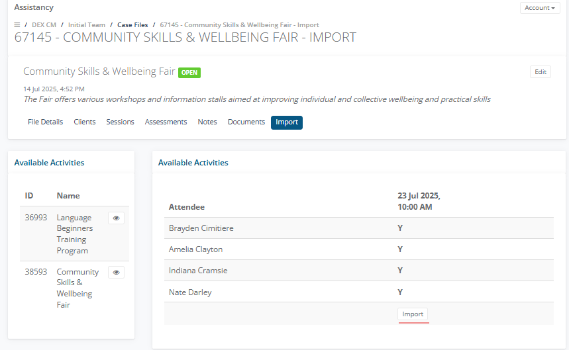The width and height of the screenshot is (569, 350).
Task: Open the Notes tab
Action: (207, 122)
